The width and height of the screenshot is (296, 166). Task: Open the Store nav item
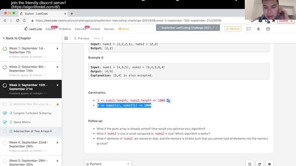click(124, 29)
